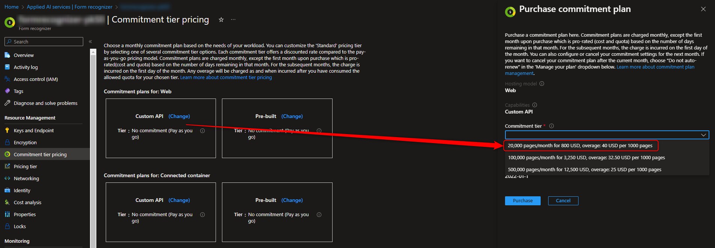Open Tags in the sidebar
Screen dimensions: 715x248
coord(18,91)
